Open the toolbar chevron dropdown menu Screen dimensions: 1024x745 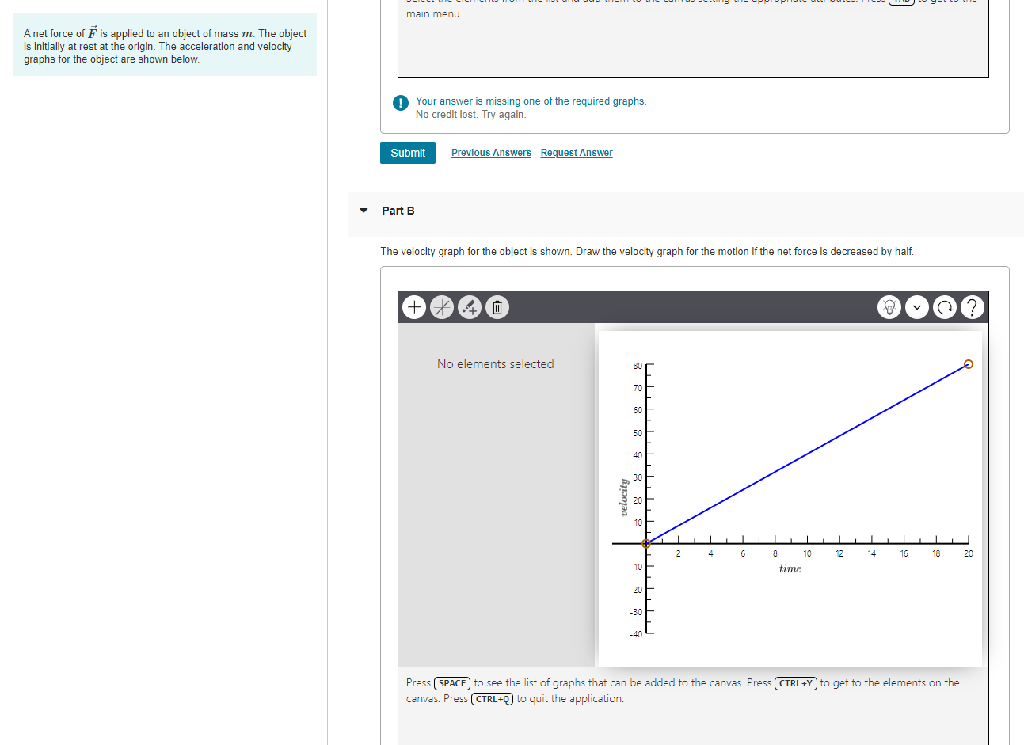click(x=917, y=307)
